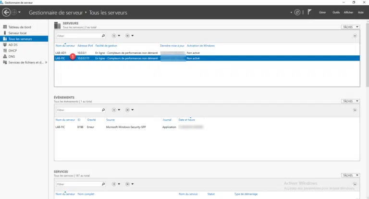Sort by Adresse IPv4 column header
The height and width of the screenshot is (199, 369).
pyautogui.click(x=85, y=46)
